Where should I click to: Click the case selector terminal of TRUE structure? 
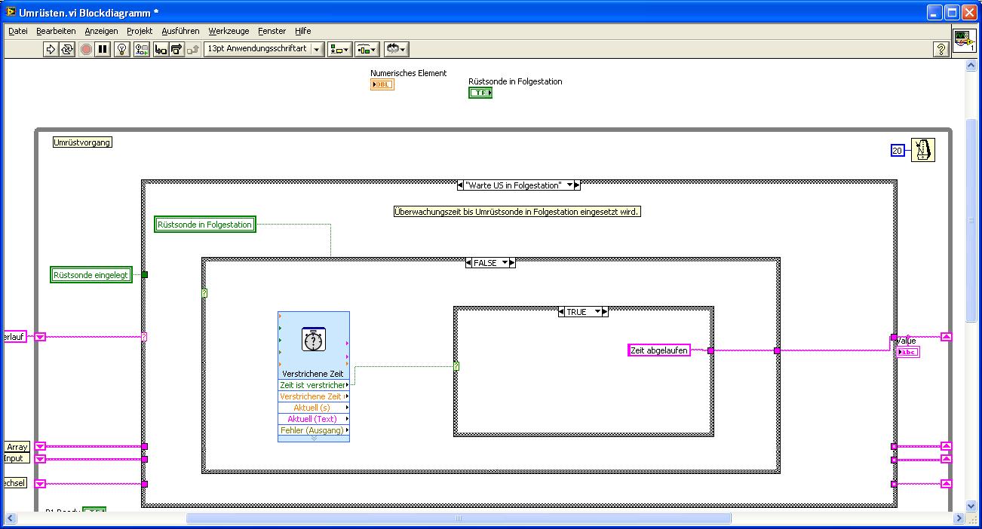(456, 367)
